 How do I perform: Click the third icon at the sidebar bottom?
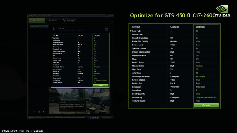pos(44,112)
